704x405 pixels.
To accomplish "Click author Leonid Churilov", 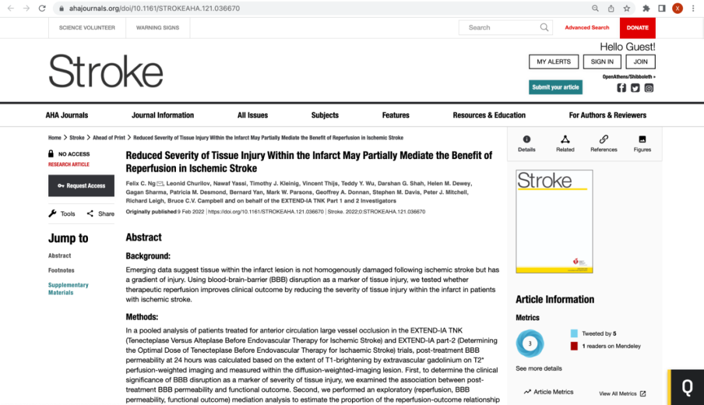I will click(x=188, y=183).
